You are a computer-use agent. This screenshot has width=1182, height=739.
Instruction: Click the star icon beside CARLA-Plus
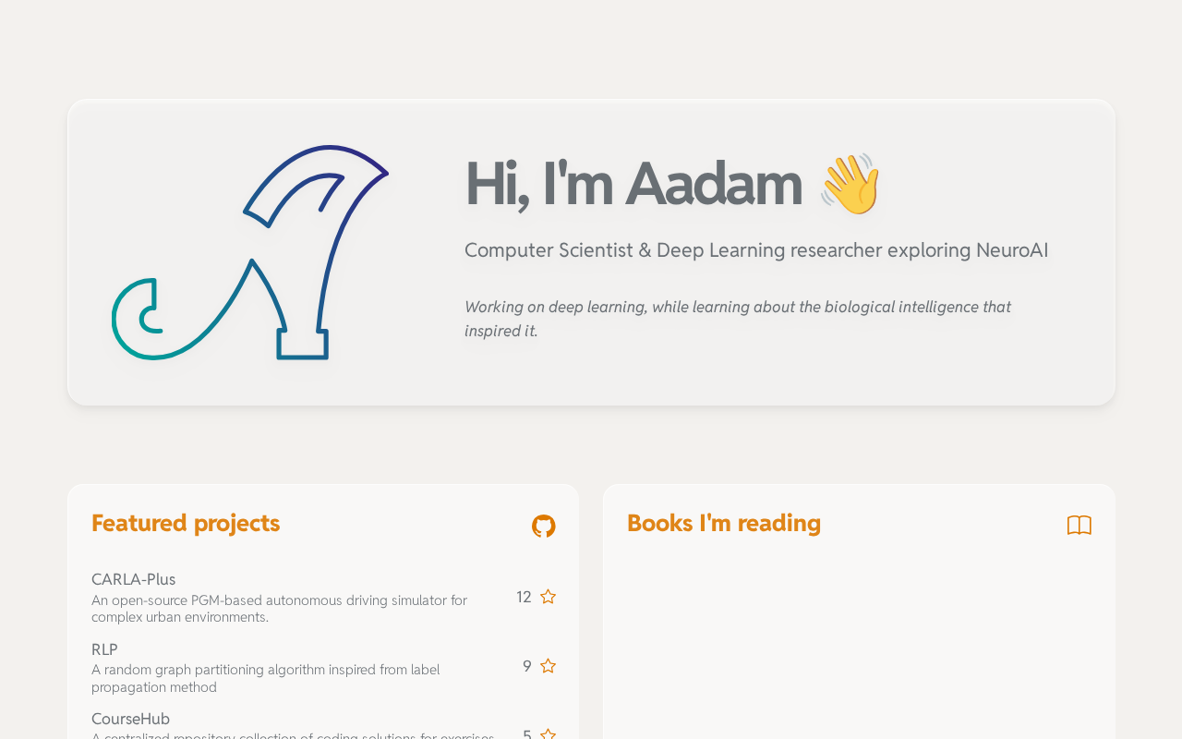[548, 597]
